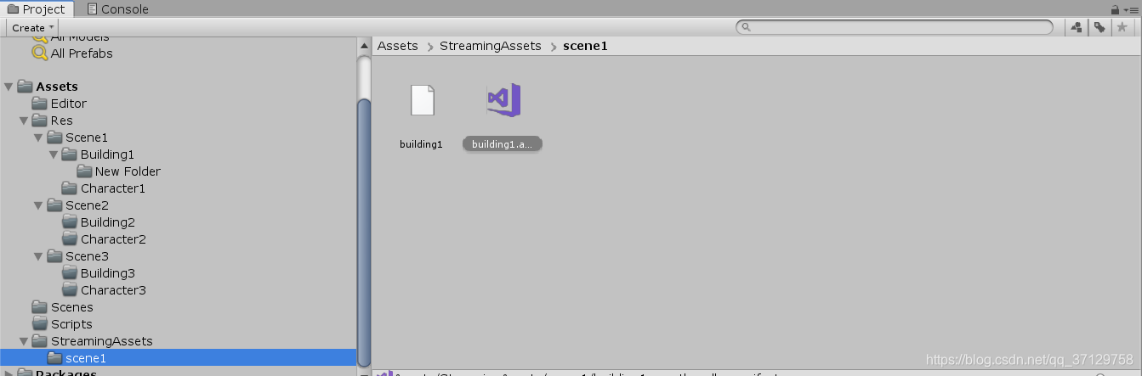This screenshot has height=376, width=1142.
Task: Go to Assets in breadcrumb path
Action: 398,46
